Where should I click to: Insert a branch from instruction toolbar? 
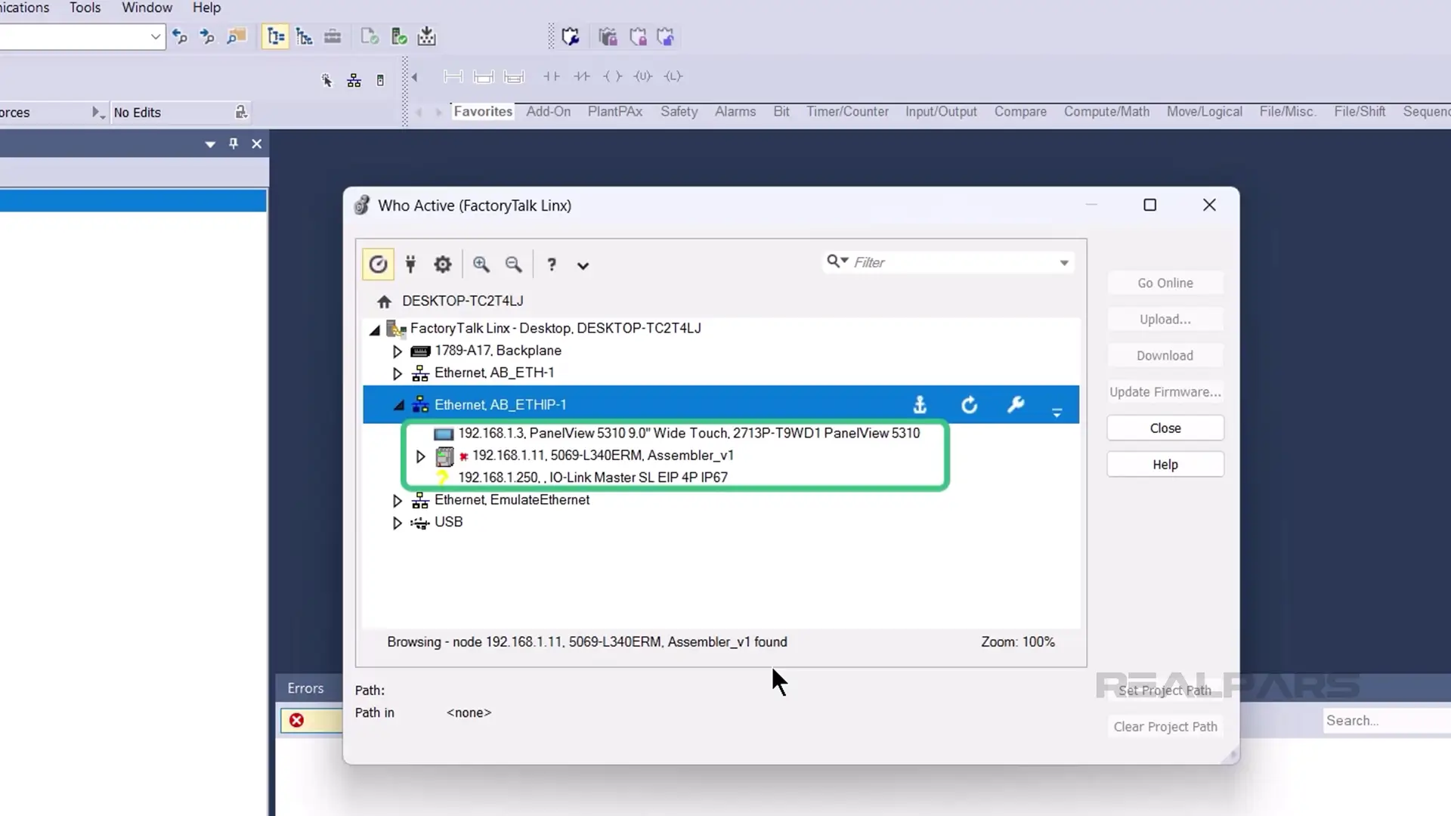pyautogui.click(x=484, y=76)
